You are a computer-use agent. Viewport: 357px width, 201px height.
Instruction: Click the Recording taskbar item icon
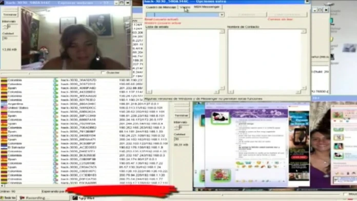coord(22,198)
